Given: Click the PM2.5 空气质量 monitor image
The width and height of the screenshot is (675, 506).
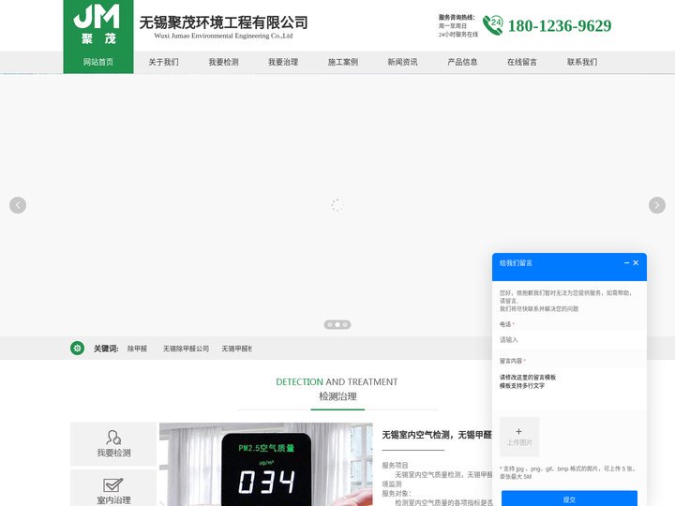Looking at the screenshot, I should 266,464.
